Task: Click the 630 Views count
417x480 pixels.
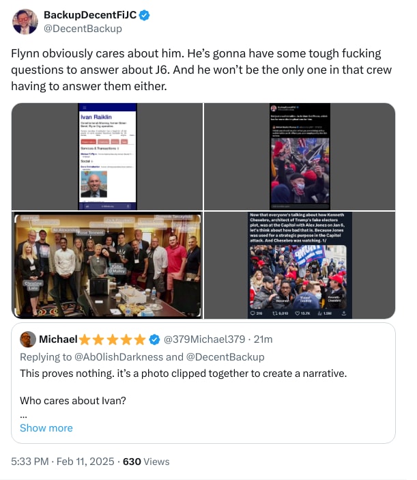Action: click(x=145, y=462)
